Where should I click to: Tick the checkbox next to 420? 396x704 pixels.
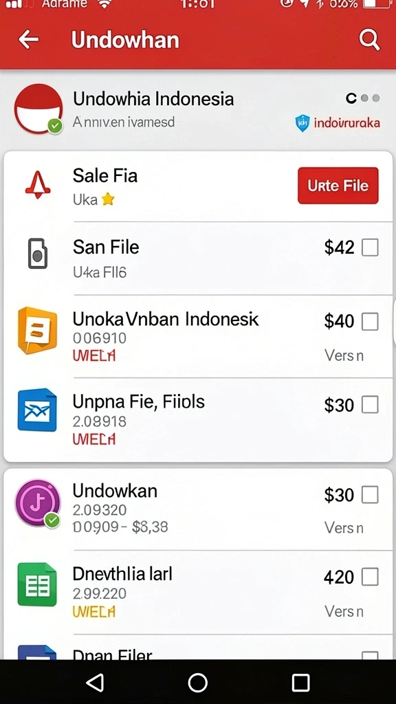370,577
